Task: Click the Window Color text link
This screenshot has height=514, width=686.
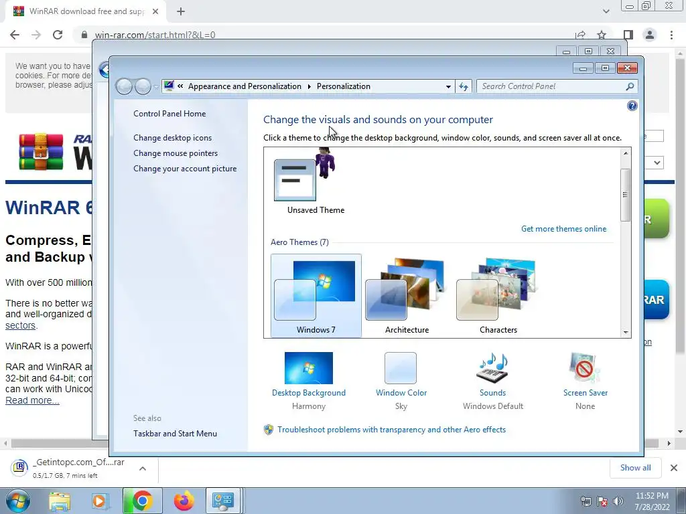Action: [x=401, y=392]
